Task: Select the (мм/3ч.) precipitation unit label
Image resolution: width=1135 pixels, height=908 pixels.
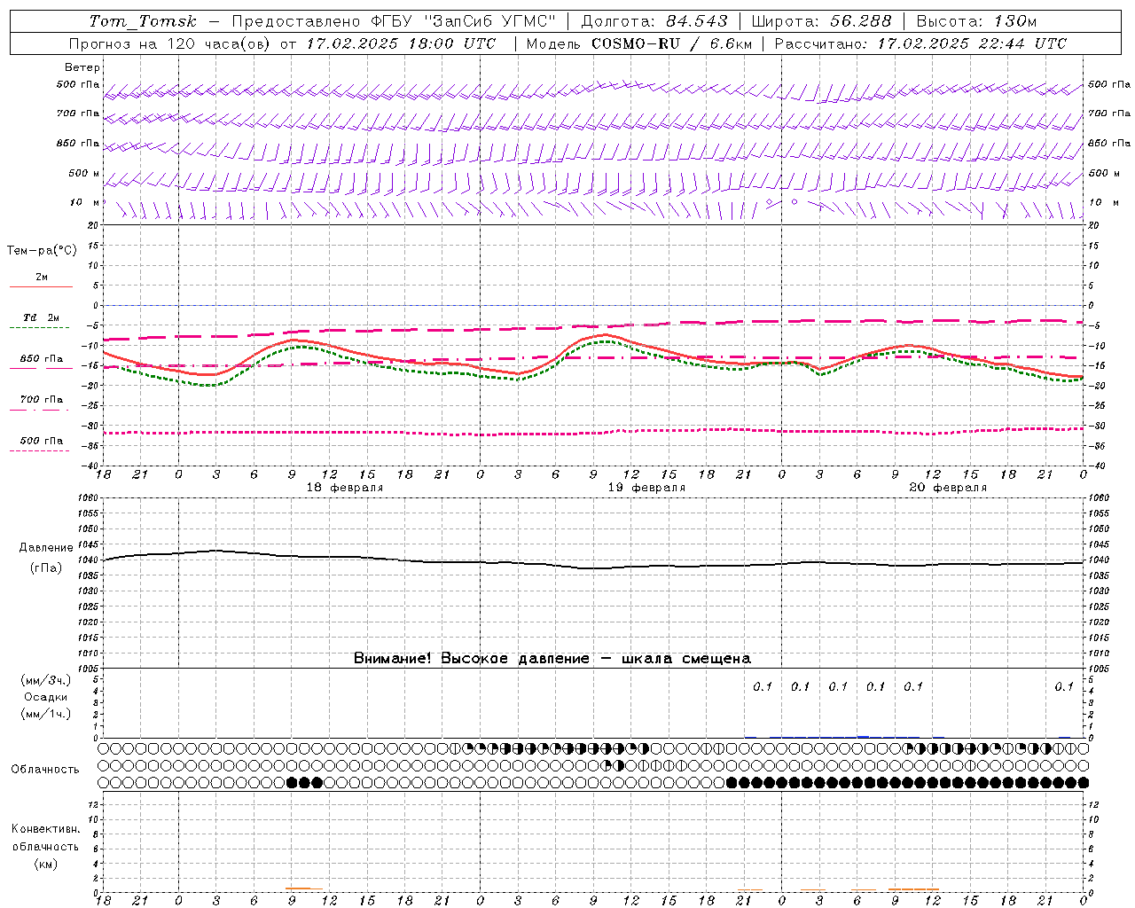Action: [46, 680]
